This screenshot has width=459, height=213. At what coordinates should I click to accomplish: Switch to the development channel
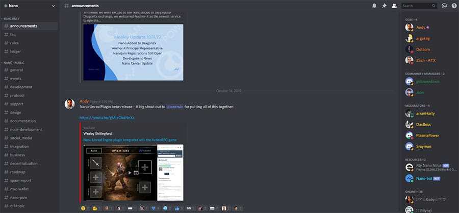21,87
